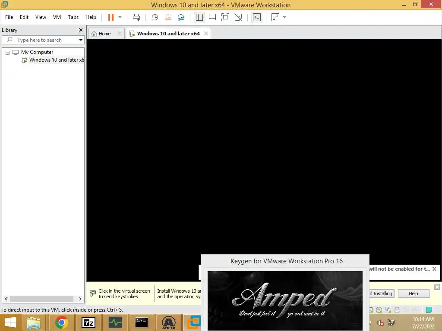This screenshot has height=331, width=442.
Task: Collapse the My Computer tree node
Action: (x=8, y=52)
